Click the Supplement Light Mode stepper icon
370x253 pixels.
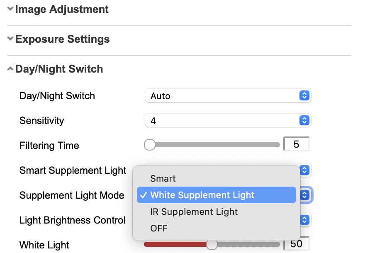pos(304,195)
